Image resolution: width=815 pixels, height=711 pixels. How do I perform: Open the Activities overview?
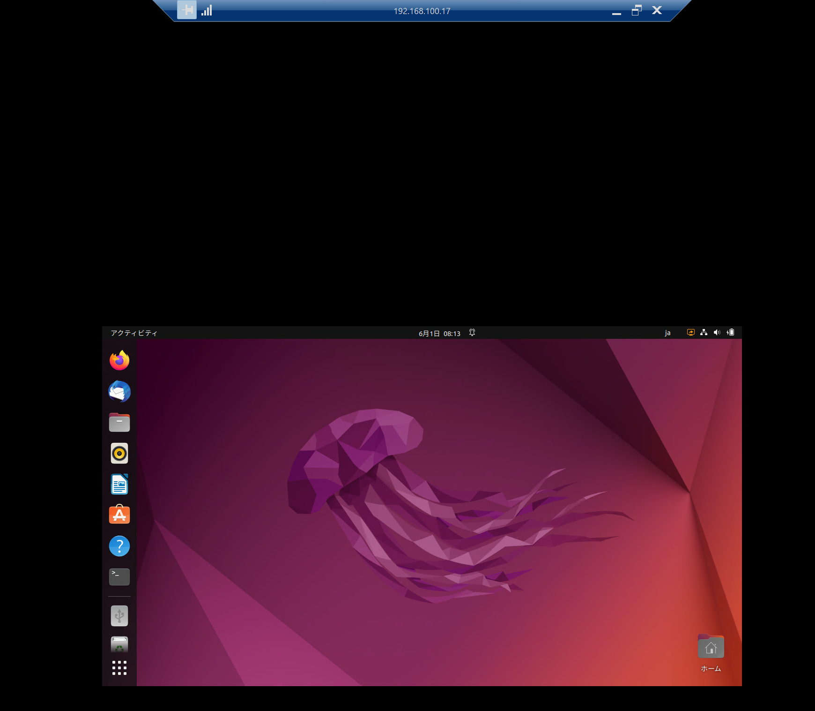(x=134, y=333)
